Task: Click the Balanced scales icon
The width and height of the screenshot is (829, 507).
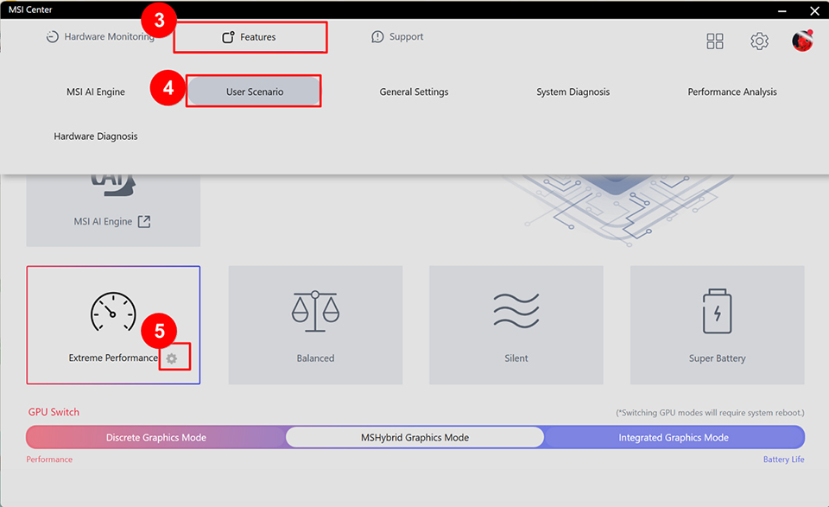Action: (315, 311)
